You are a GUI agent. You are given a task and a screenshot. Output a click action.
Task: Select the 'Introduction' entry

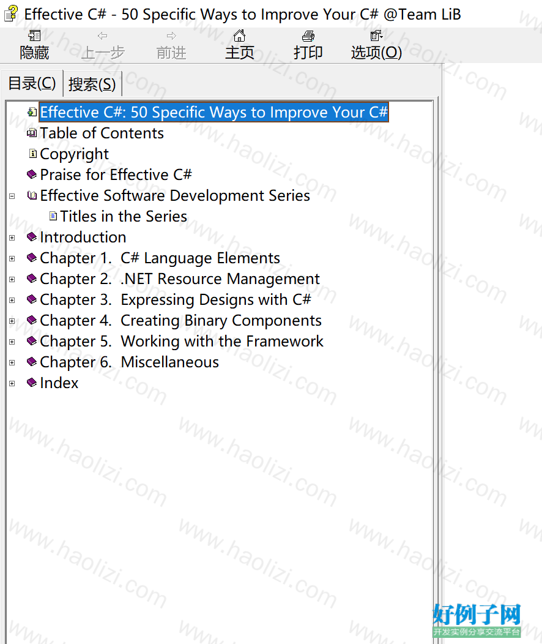83,236
